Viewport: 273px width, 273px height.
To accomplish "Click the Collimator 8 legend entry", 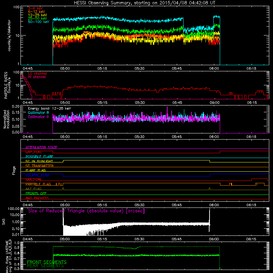I will [38, 113].
